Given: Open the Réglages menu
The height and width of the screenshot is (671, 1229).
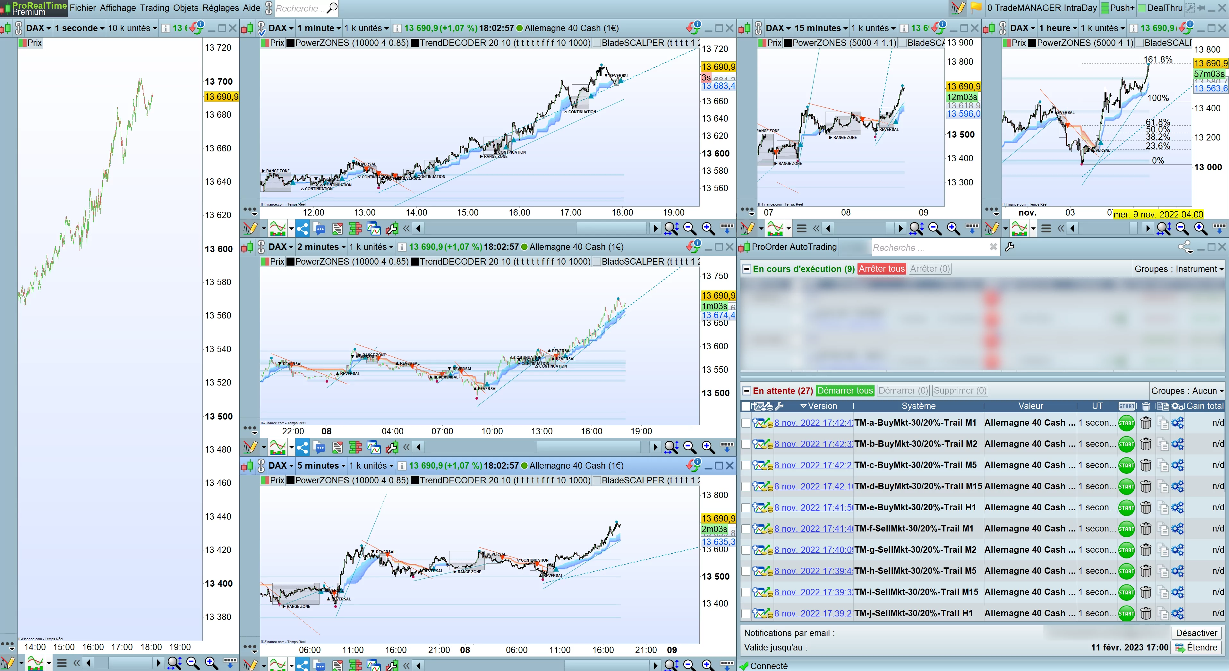Looking at the screenshot, I should point(220,8).
